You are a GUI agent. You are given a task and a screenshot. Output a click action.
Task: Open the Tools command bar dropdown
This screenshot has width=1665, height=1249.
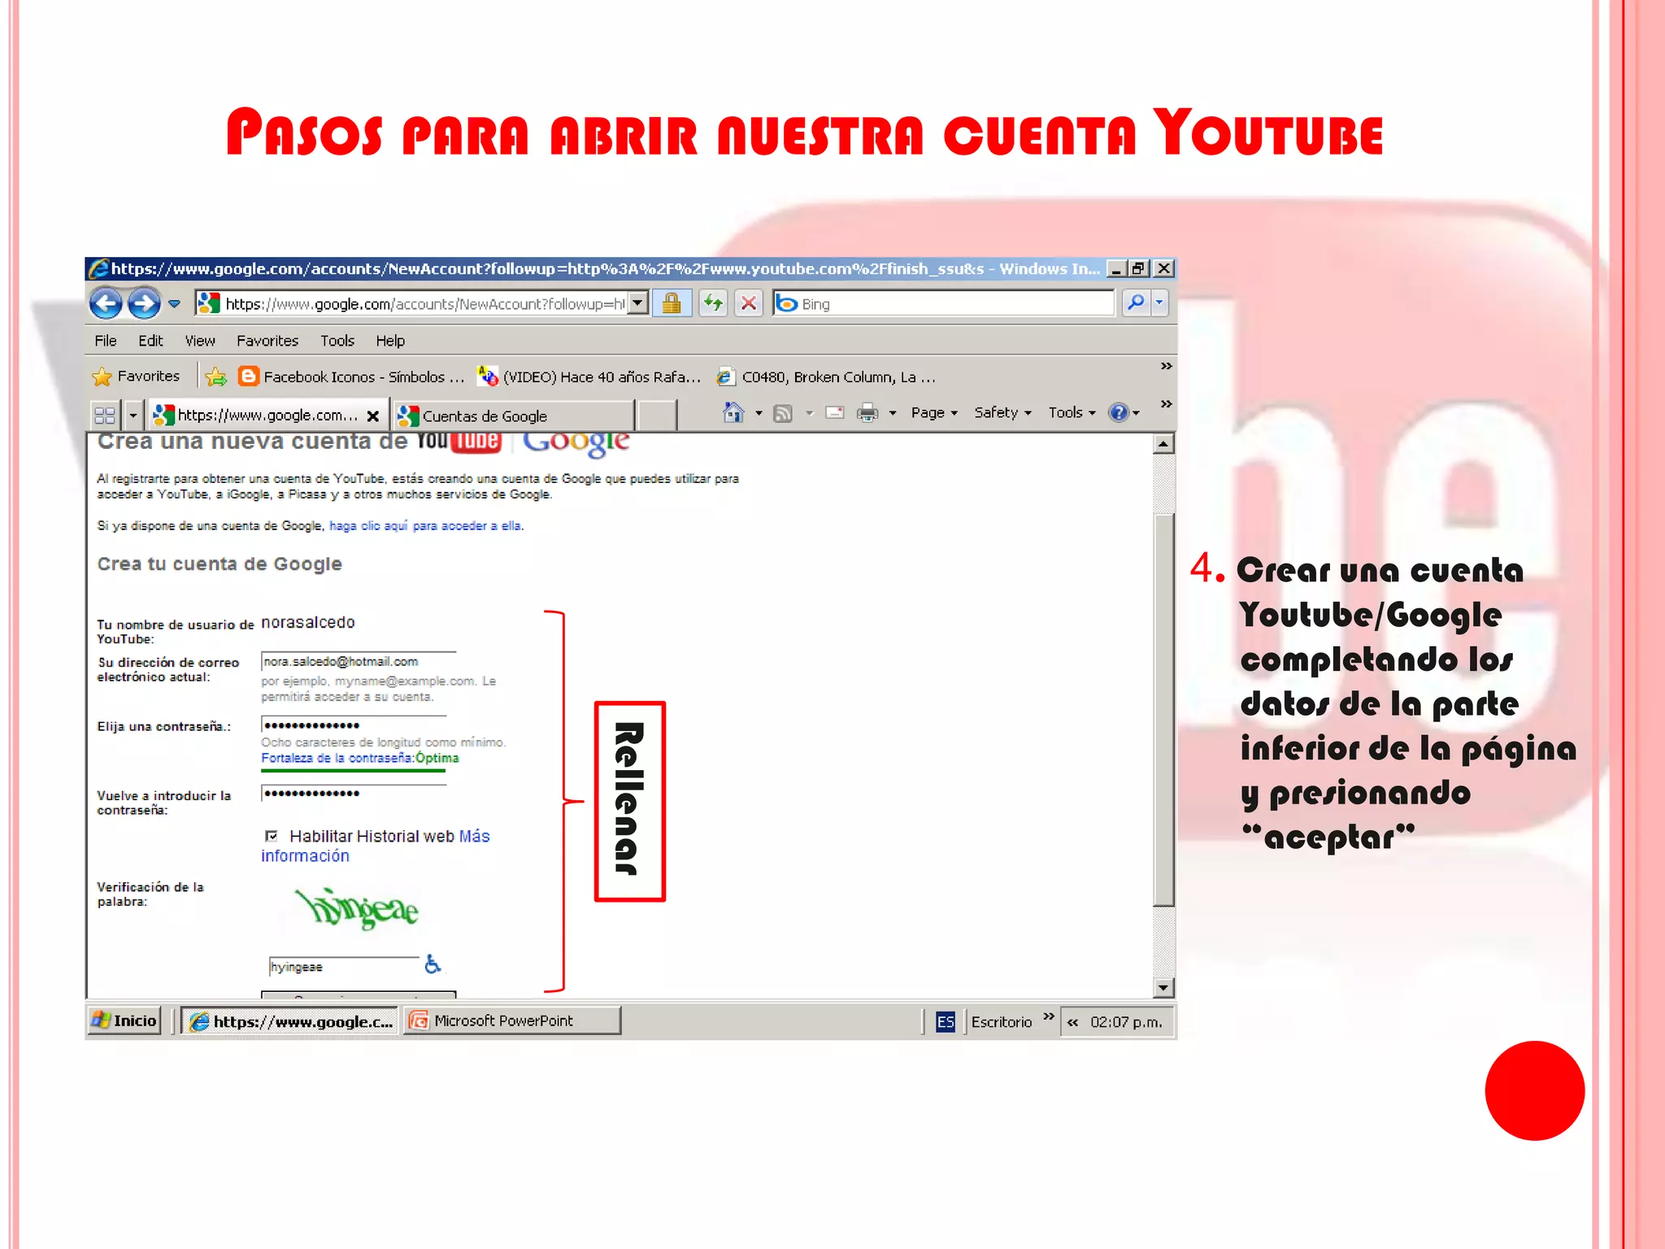pos(1072,412)
